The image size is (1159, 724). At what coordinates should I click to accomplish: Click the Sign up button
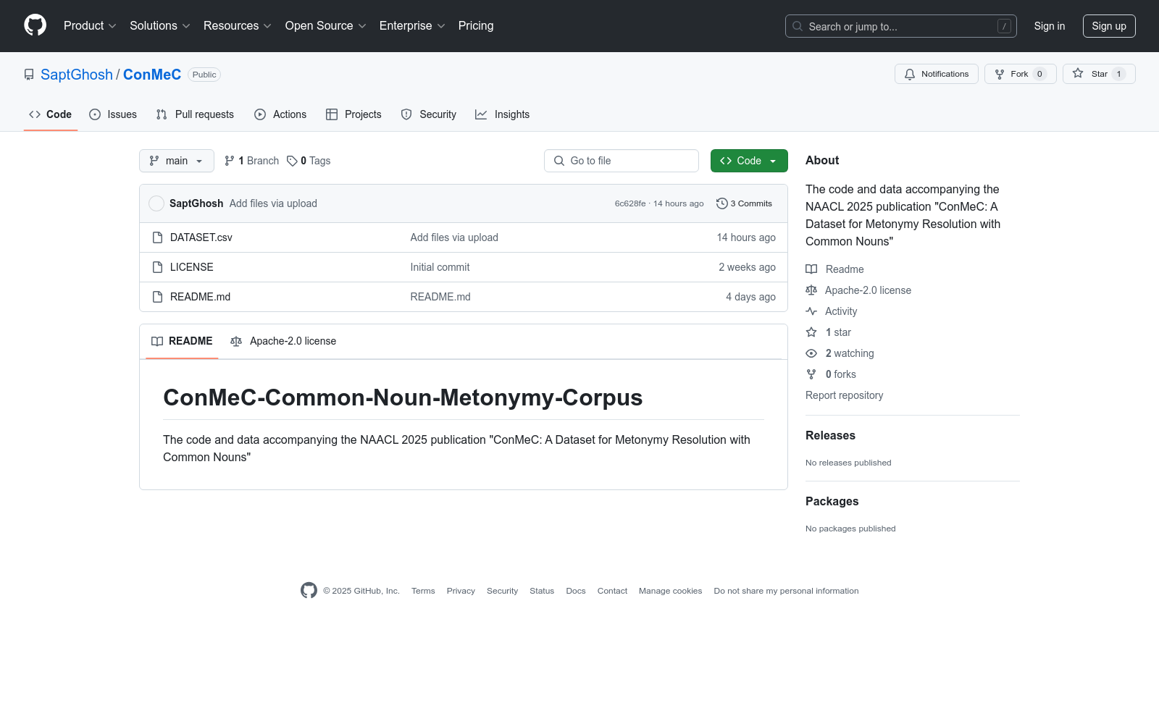[x=1109, y=26]
